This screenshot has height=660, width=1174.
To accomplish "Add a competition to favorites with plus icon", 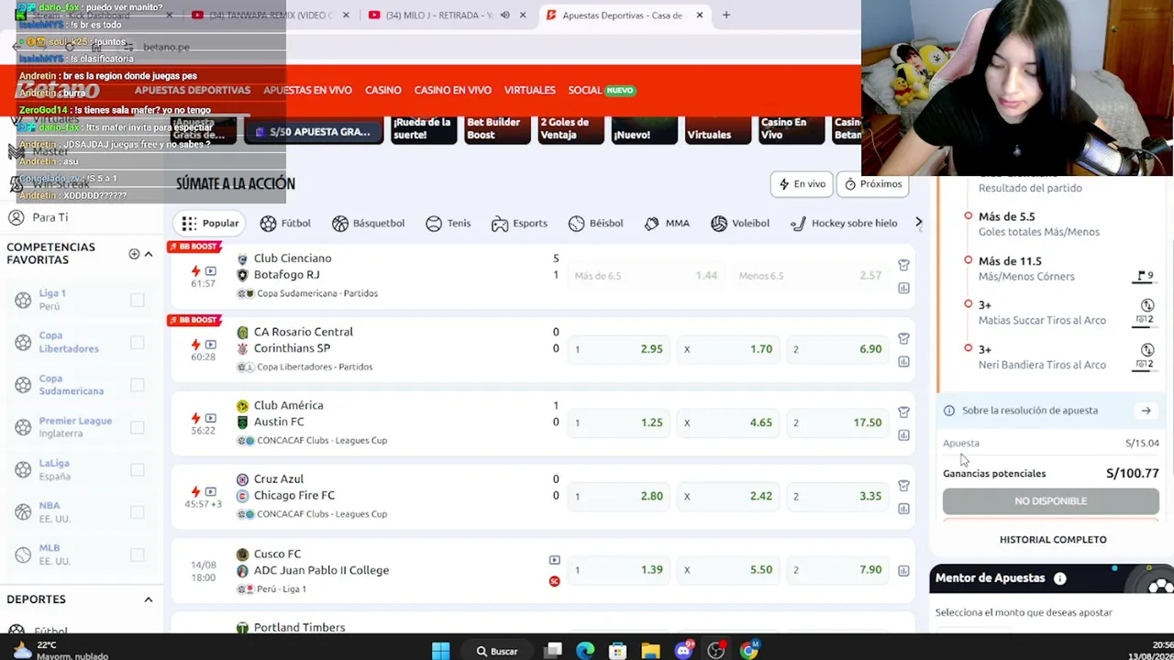I will point(134,254).
